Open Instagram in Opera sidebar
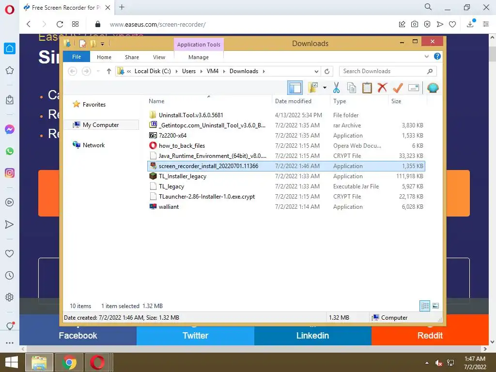Image resolution: width=496 pixels, height=372 pixels. pos(10,173)
